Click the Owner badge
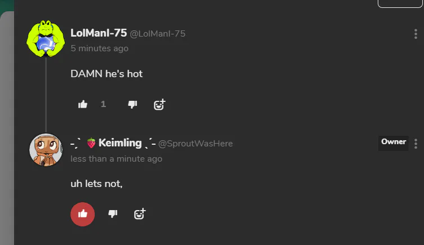The image size is (424, 245). 394,142
